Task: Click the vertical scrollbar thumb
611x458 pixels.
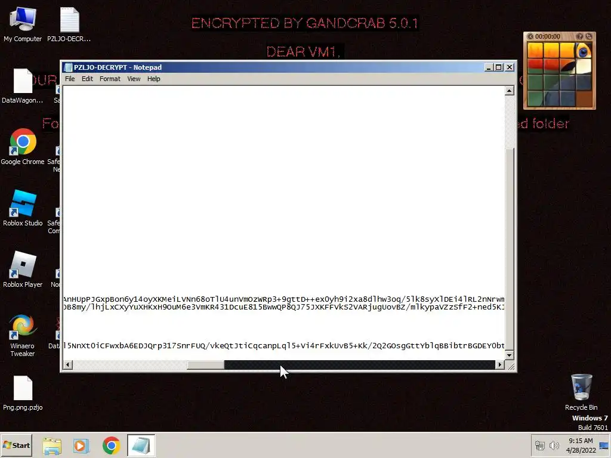Action: tap(510, 249)
